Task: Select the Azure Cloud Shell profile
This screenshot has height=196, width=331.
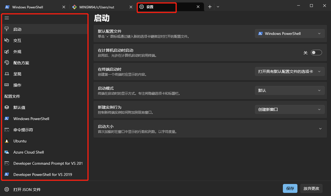Action: [45, 152]
